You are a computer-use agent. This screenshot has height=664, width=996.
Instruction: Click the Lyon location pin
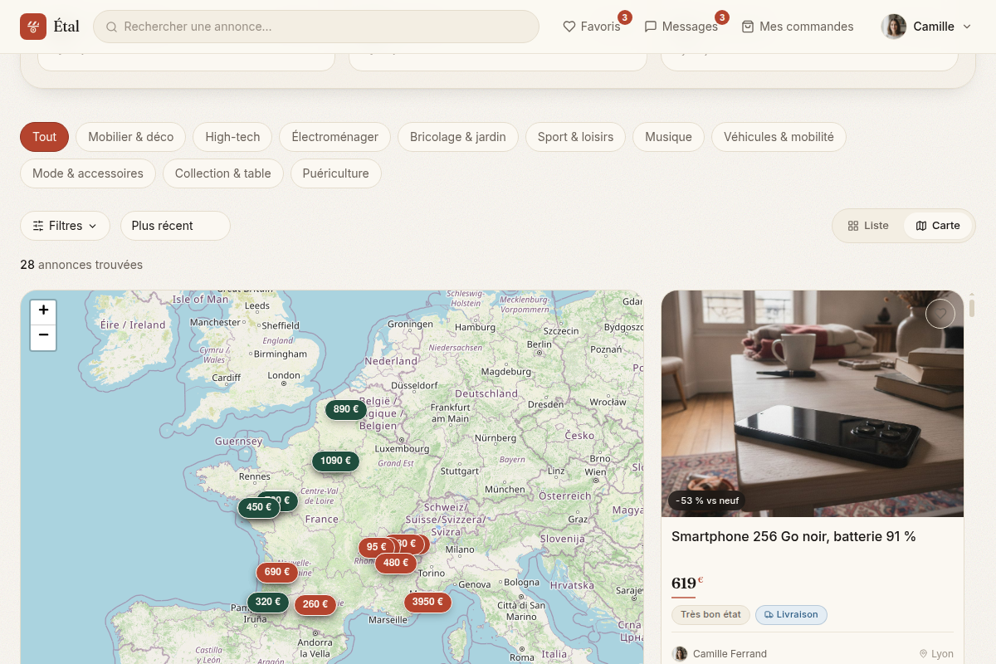pyautogui.click(x=923, y=654)
